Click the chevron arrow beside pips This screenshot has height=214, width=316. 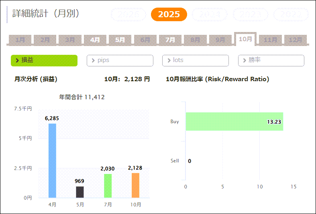[93, 60]
